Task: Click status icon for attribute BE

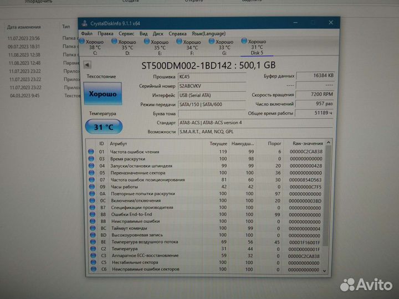Action: click(x=93, y=242)
